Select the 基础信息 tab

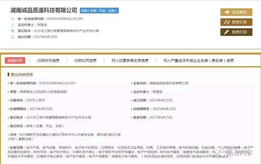point(15,61)
